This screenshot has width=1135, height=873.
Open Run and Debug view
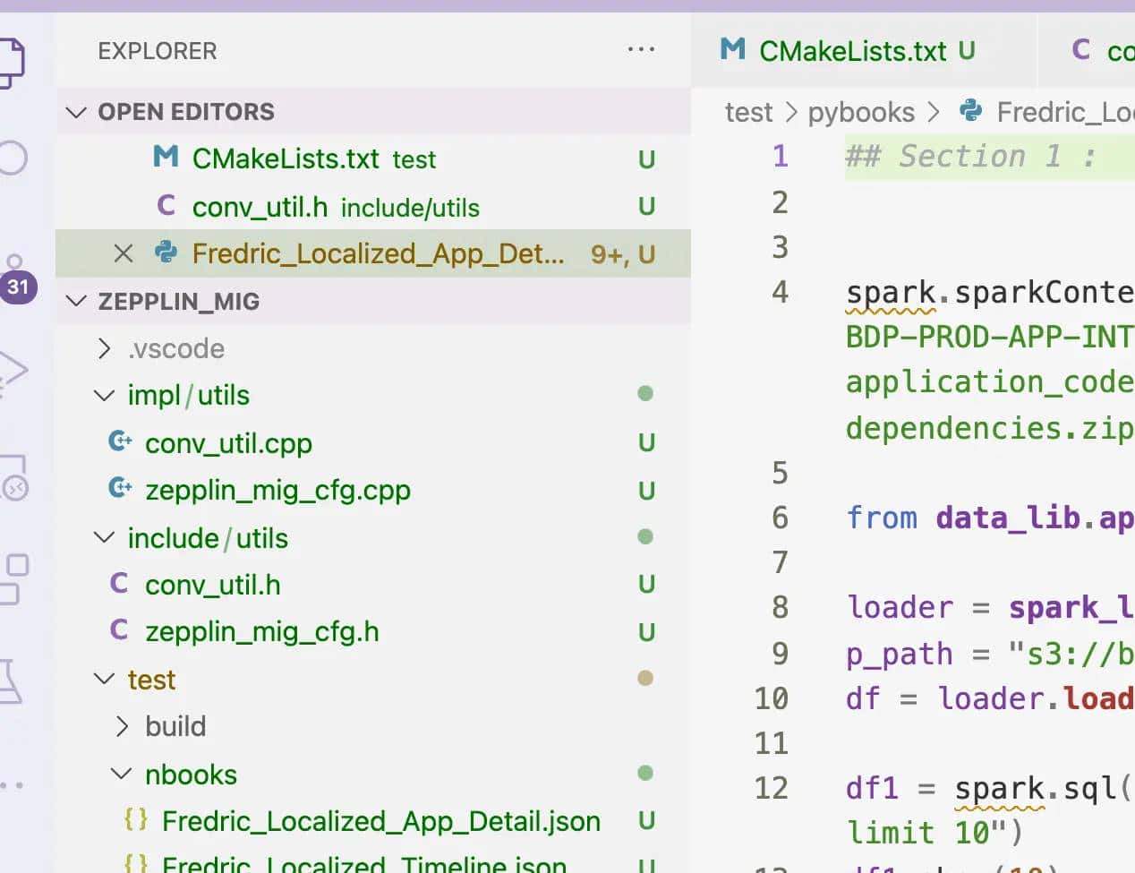[13, 371]
